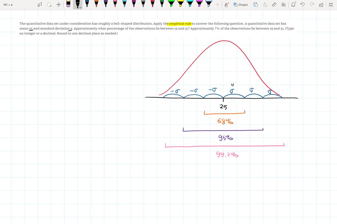Choose the light blue pen
337x224 pixels.
coord(124,4)
